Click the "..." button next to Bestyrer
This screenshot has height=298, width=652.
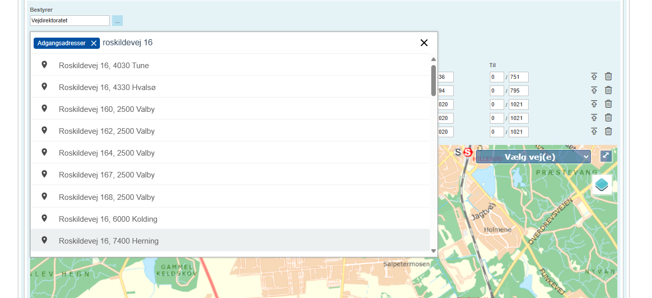[x=117, y=21]
